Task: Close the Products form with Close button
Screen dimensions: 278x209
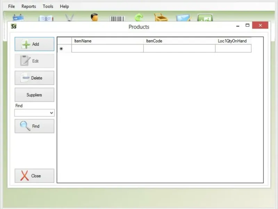Action: click(x=34, y=176)
